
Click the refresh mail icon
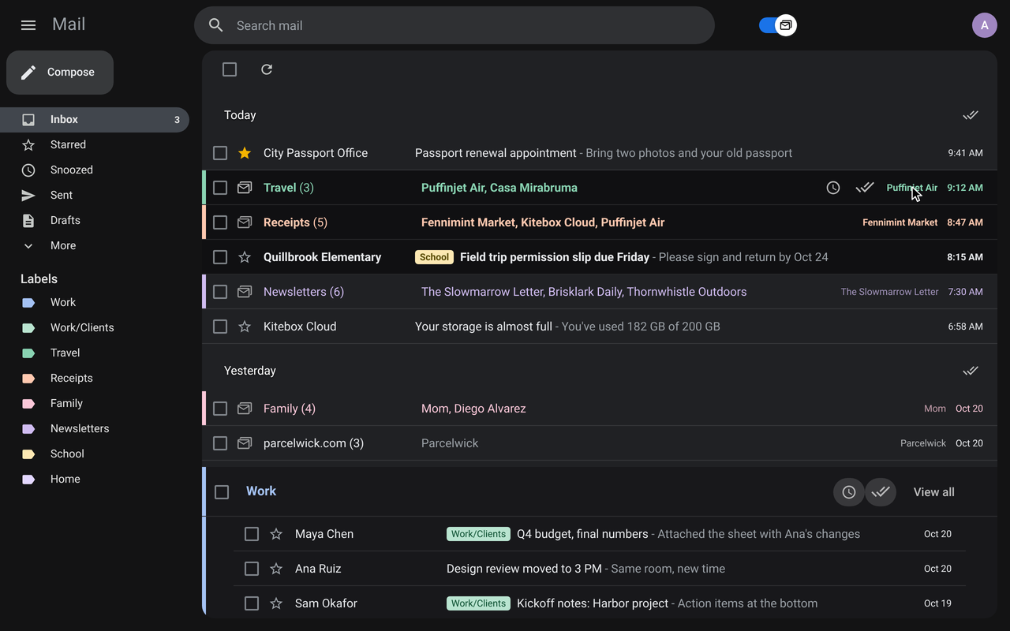coord(267,69)
